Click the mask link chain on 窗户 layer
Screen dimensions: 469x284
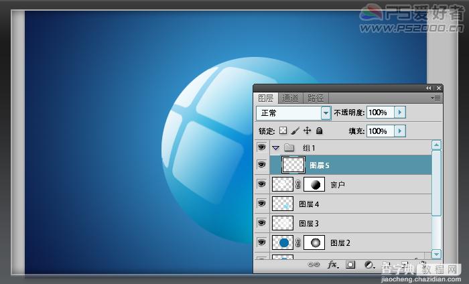pos(298,184)
